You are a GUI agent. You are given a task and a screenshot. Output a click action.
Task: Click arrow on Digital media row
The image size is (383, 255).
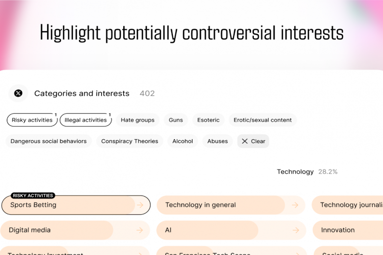[x=140, y=230]
